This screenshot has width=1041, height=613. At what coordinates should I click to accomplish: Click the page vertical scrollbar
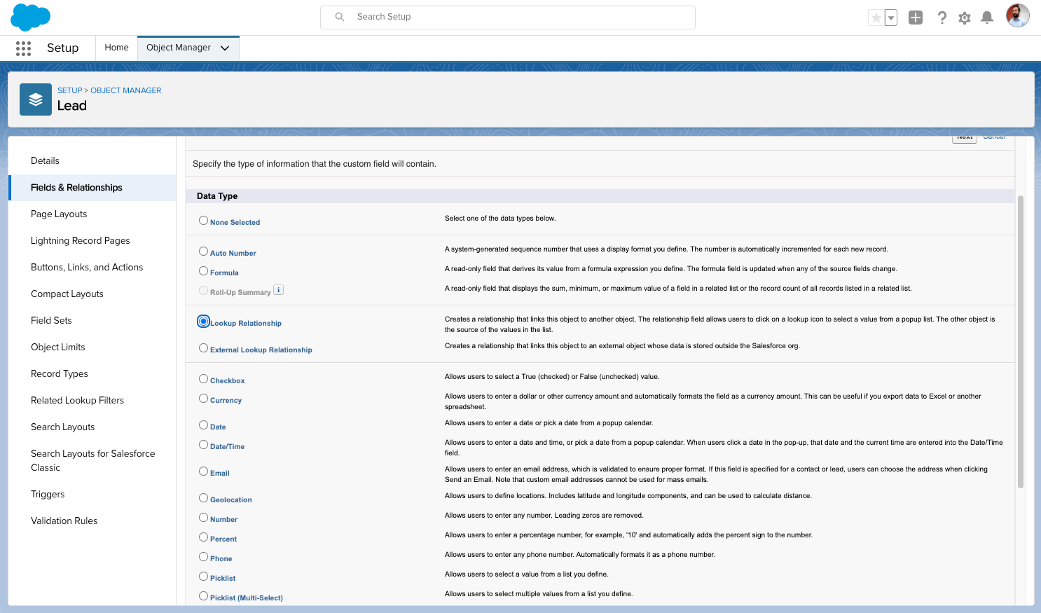click(x=1021, y=342)
